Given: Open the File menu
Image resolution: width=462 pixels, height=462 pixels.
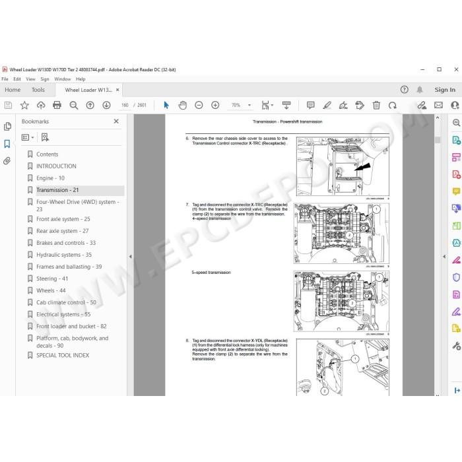Looking at the screenshot, I should 5,79.
